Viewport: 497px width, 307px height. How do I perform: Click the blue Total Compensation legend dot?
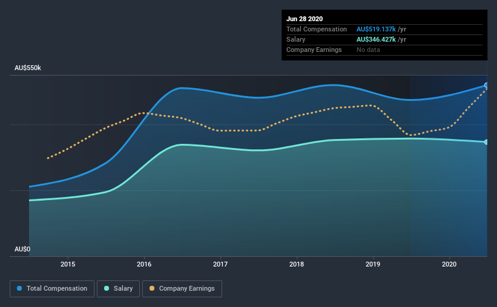pyautogui.click(x=19, y=288)
